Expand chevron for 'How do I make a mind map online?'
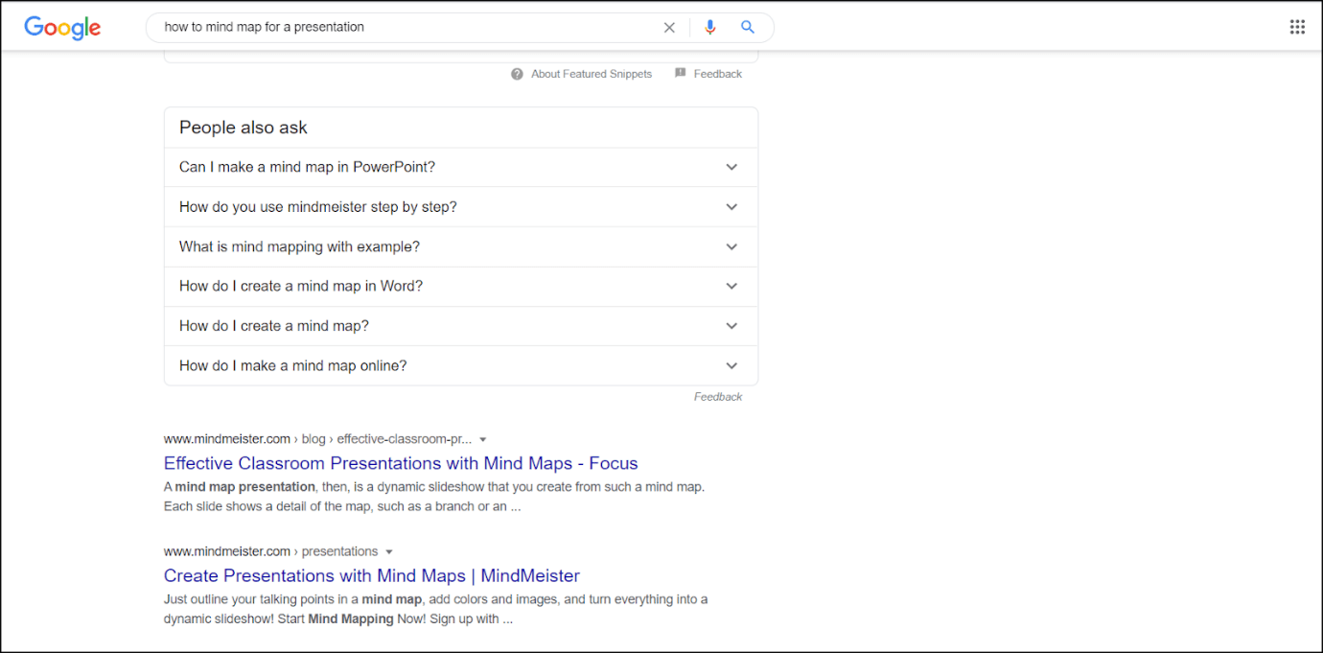 pyautogui.click(x=731, y=365)
